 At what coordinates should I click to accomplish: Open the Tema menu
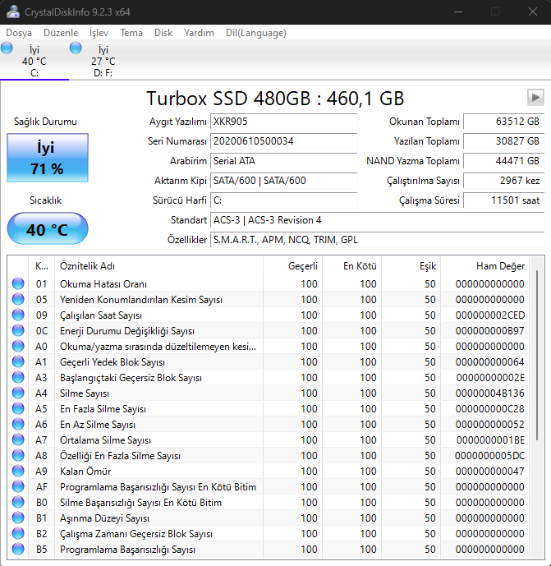point(131,33)
